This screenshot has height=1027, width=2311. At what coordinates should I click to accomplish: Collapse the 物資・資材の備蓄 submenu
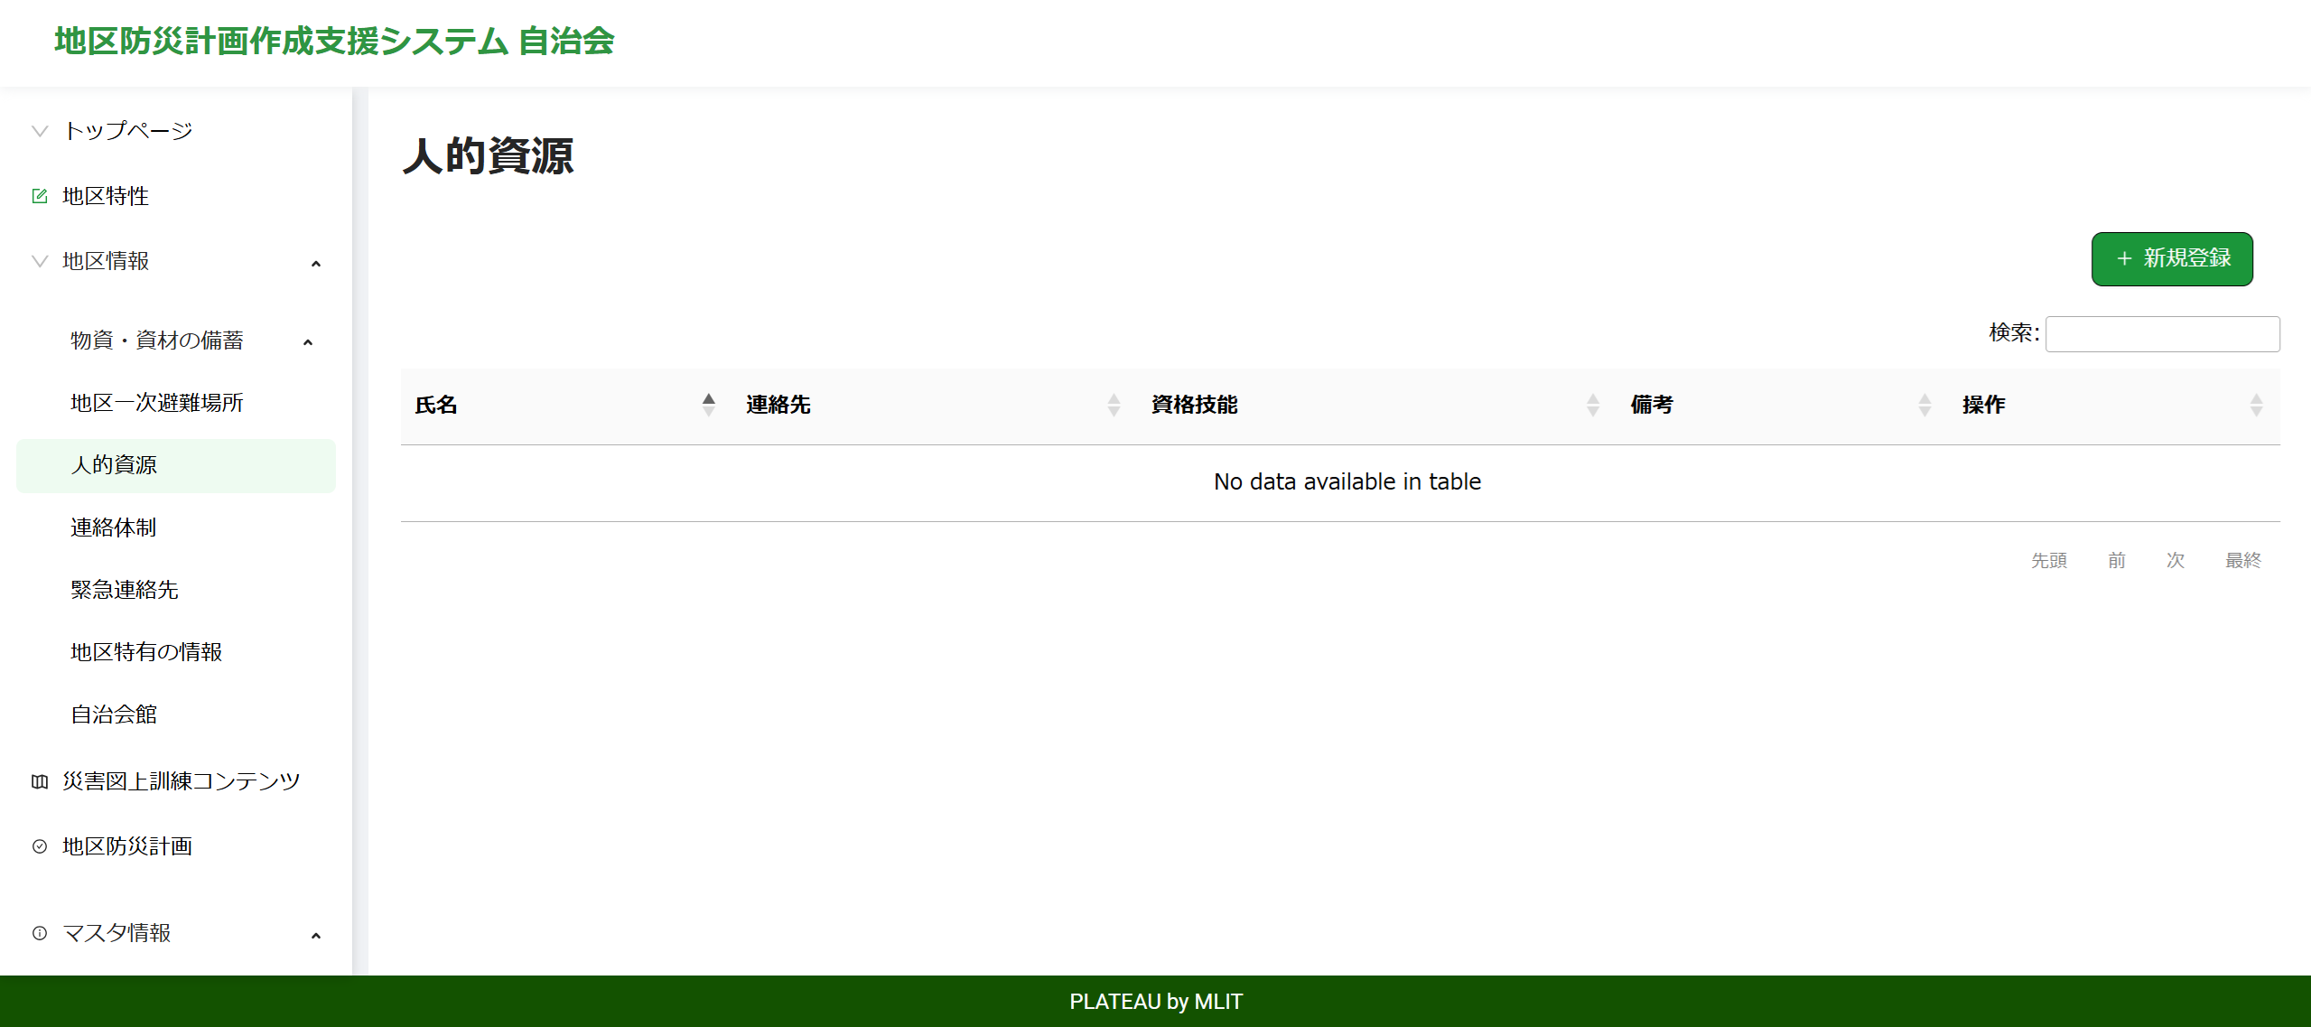308,342
